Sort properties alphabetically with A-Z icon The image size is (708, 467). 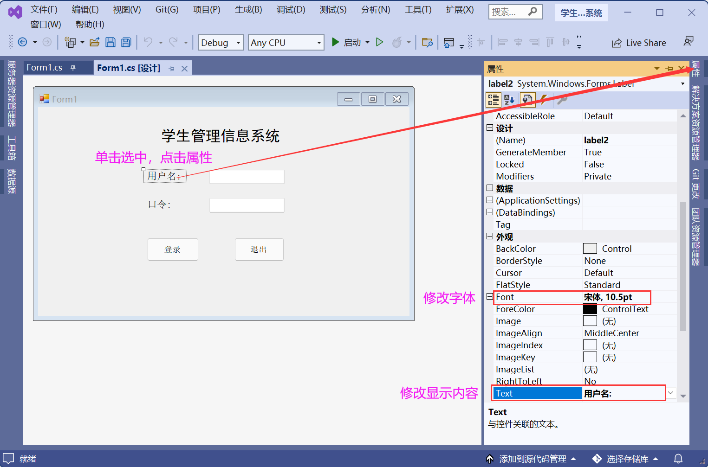pos(509,99)
